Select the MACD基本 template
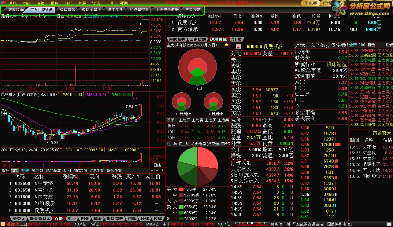 53,170
